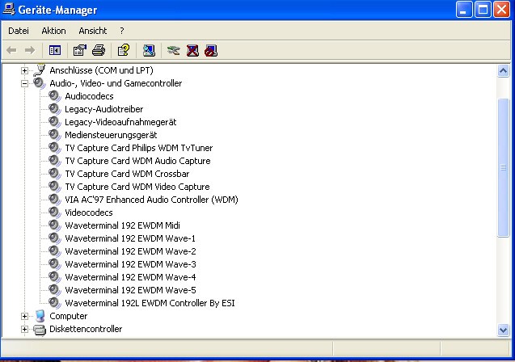Select TV Capture Card WDM Crossbar
515x362 pixels.
[x=127, y=174]
